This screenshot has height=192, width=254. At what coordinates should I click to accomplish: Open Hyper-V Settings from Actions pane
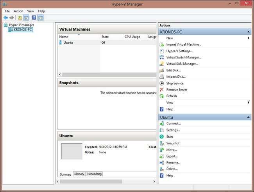click(179, 51)
